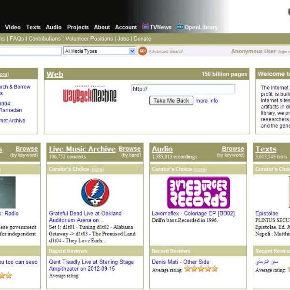Open the TVNews television icon
Viewport: 290px width, 290px height.
point(145,27)
